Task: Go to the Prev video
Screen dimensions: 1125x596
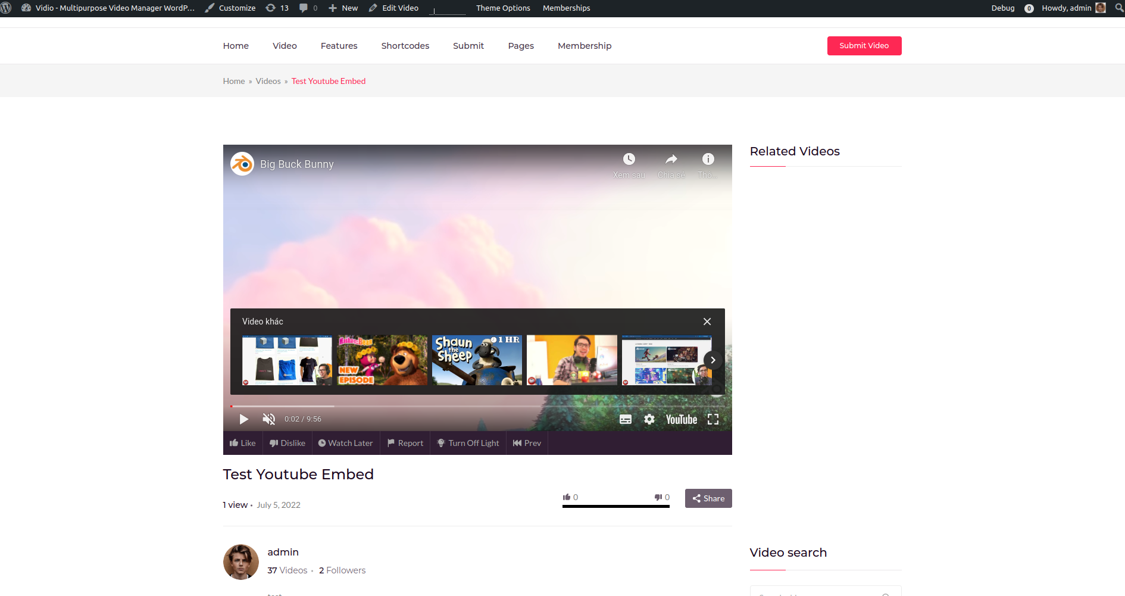Action: pos(527,443)
